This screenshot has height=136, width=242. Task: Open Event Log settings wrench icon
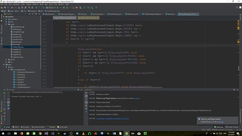coord(86,93)
